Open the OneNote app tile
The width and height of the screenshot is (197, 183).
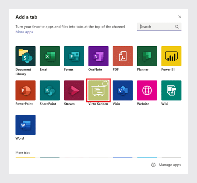pyautogui.click(x=98, y=56)
